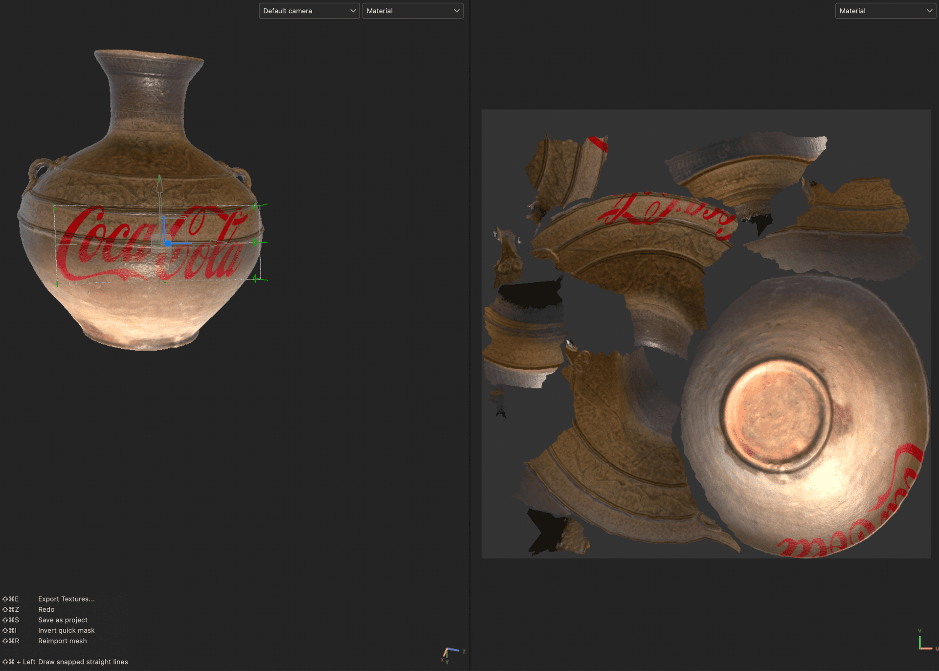Click the bottom-left green corner handle
The height and width of the screenshot is (671, 939).
coord(57,283)
